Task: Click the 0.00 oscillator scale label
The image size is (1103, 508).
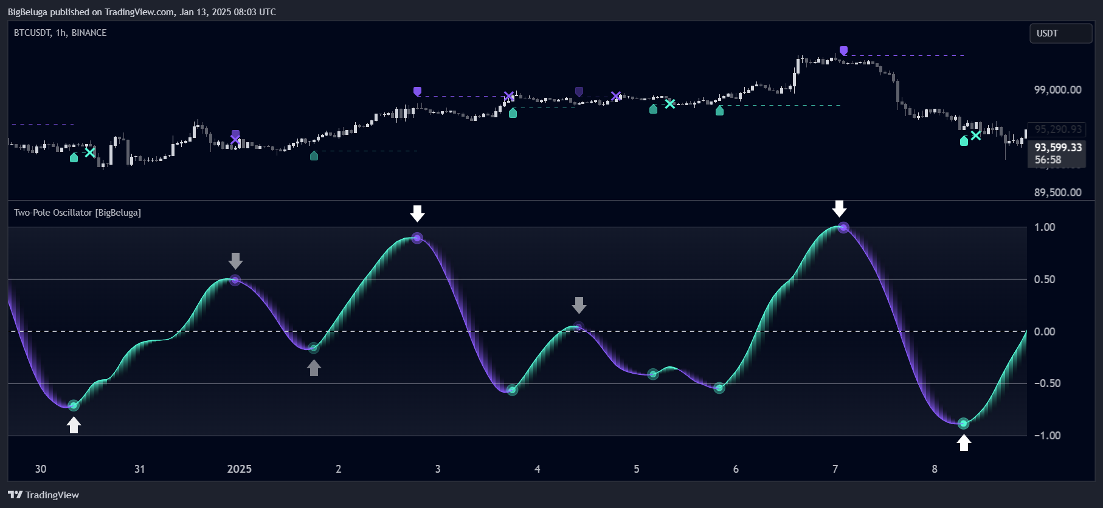Action: point(1045,332)
